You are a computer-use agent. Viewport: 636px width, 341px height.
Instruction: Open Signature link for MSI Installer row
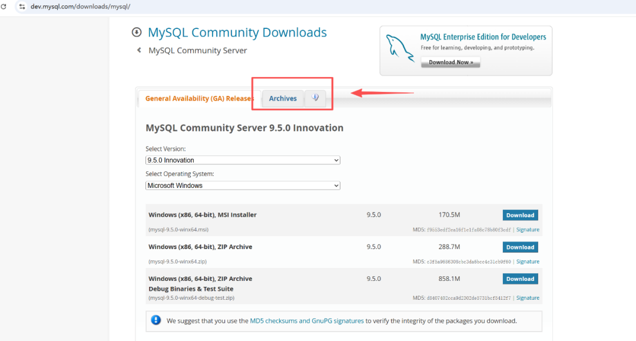click(x=528, y=230)
